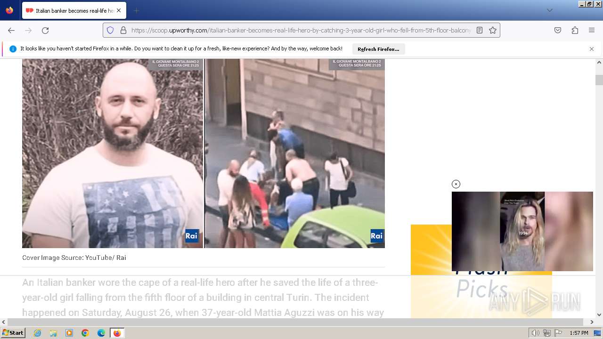Click the upworthy URL address field

[x=301, y=30]
